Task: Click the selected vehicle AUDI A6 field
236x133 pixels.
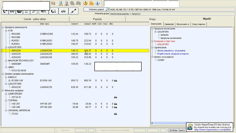Action: [172, 10]
